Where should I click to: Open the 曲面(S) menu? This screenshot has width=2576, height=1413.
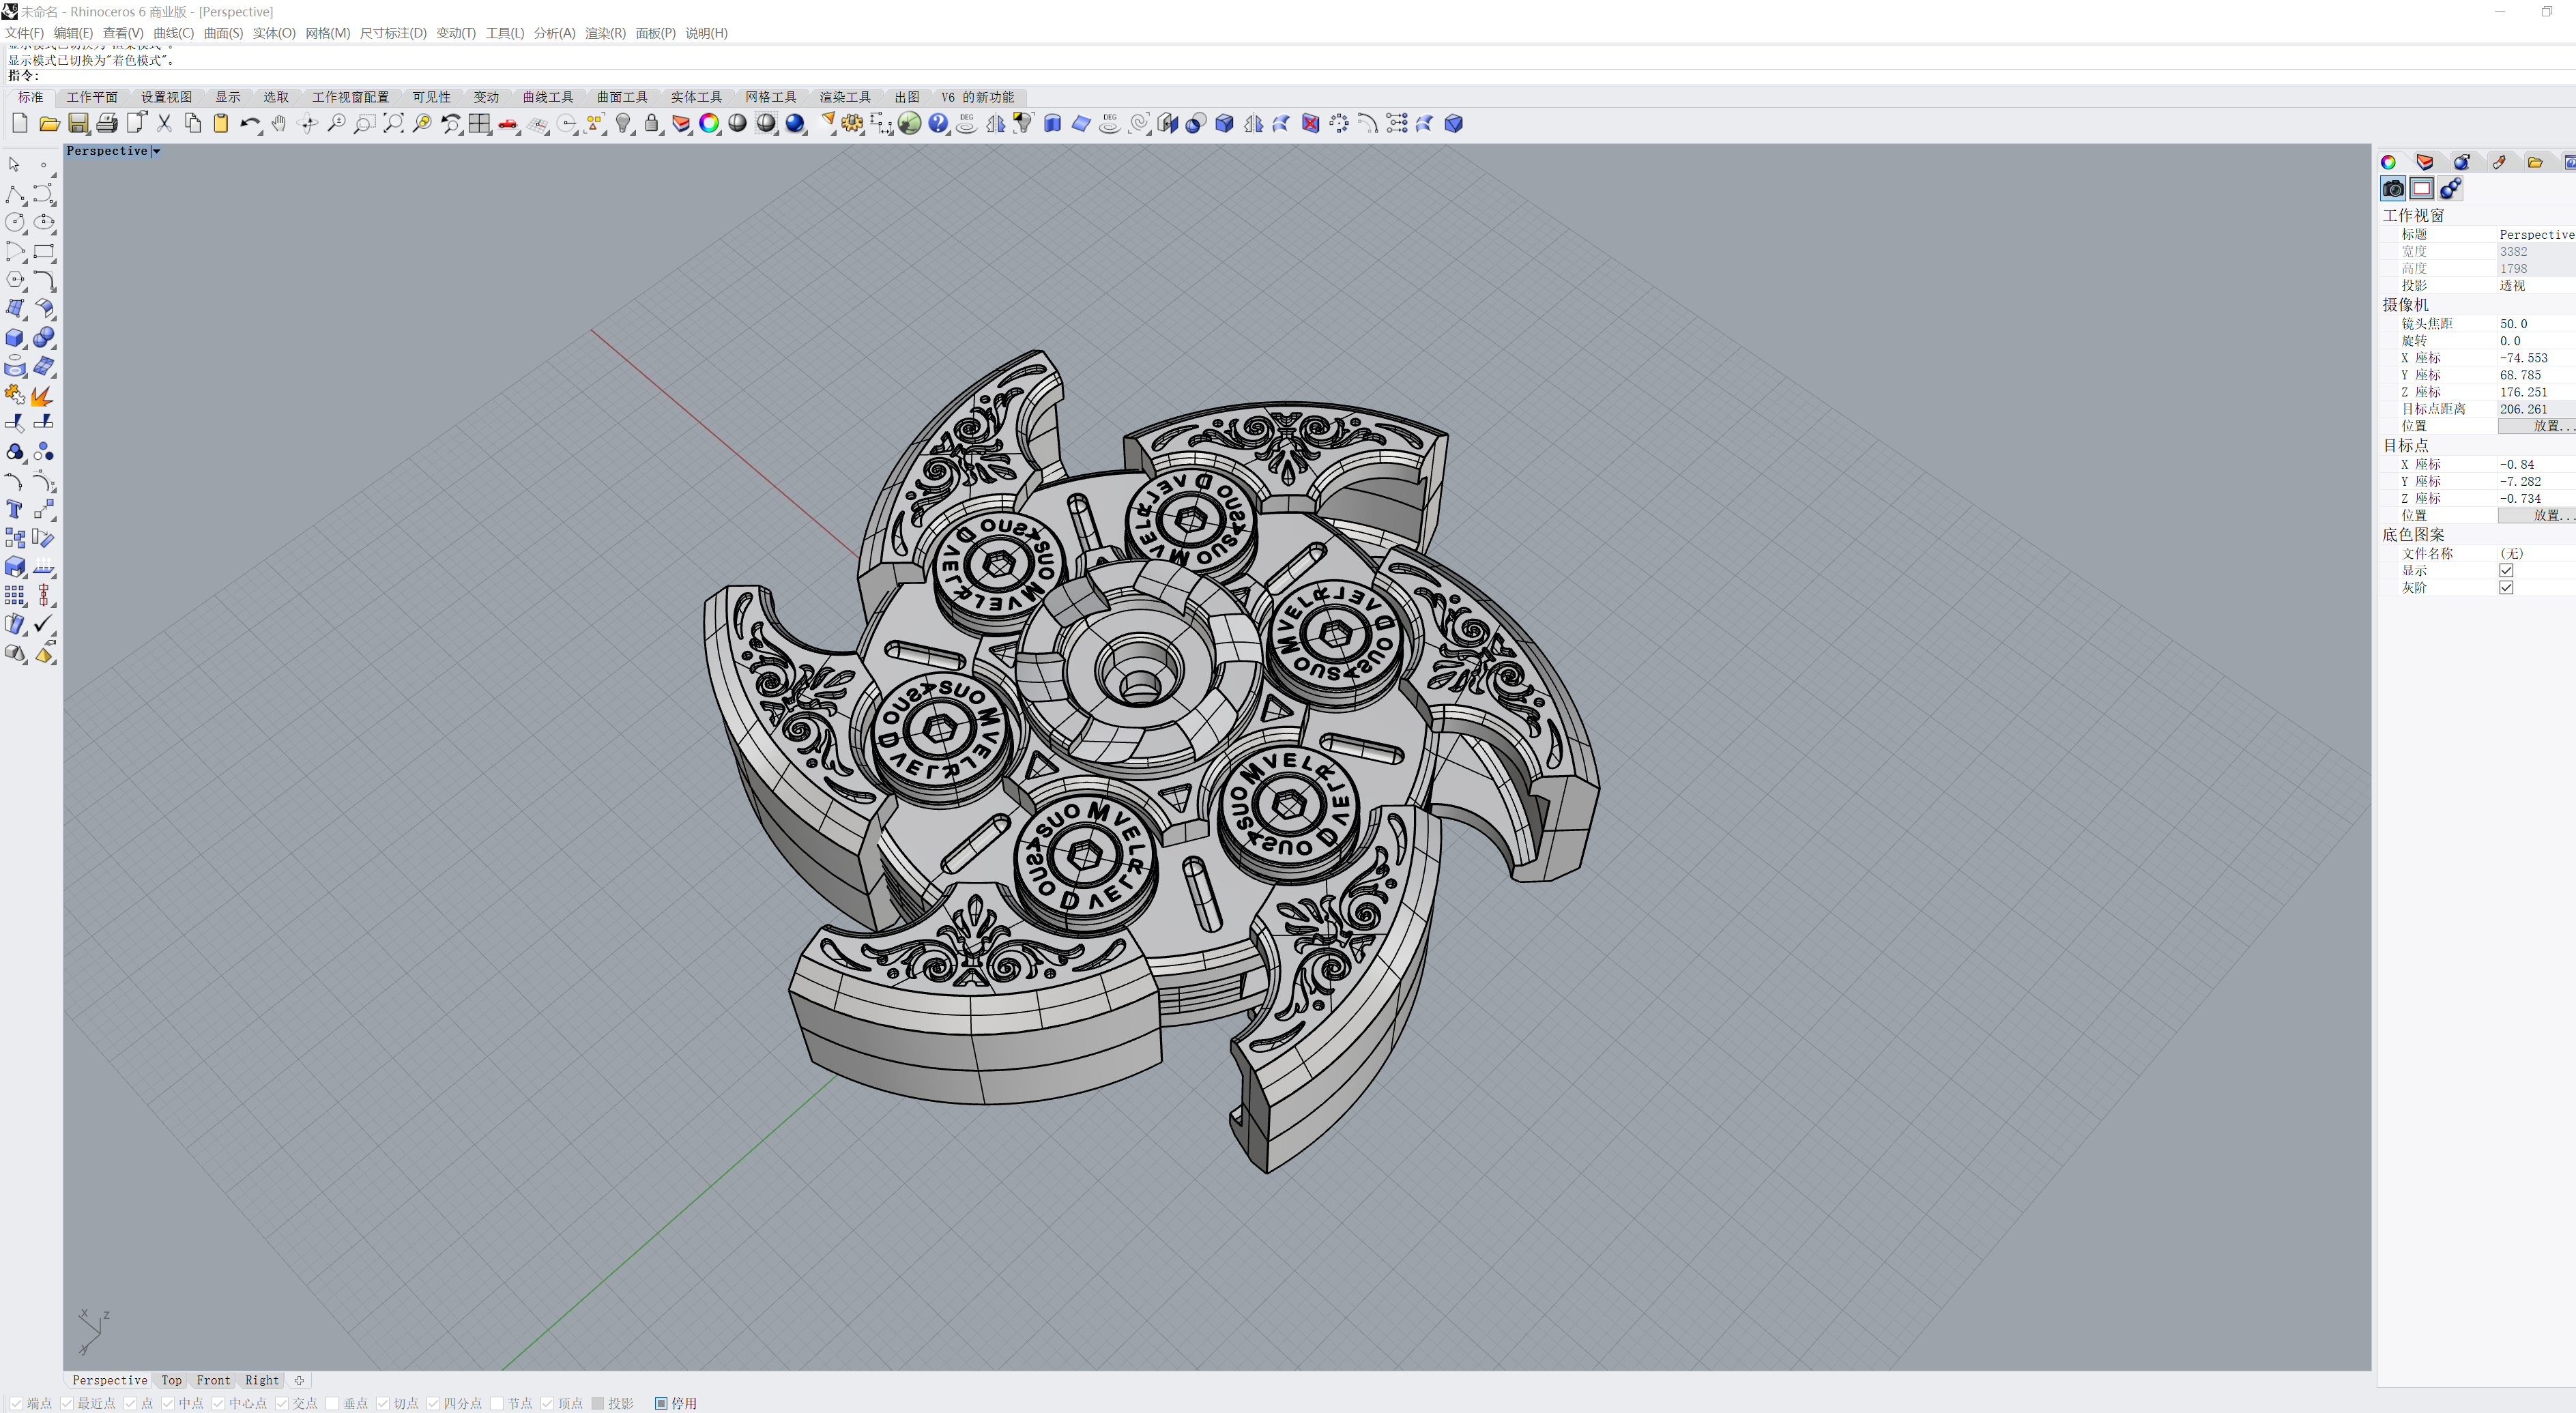[223, 33]
